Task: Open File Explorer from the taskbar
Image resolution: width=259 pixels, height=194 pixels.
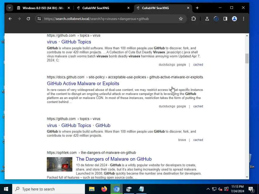Action: [x=92, y=189]
